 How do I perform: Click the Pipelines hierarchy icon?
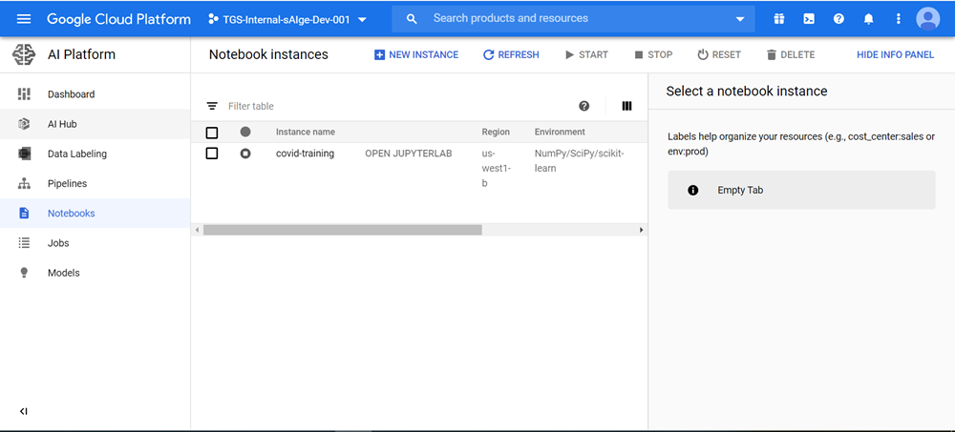24,184
